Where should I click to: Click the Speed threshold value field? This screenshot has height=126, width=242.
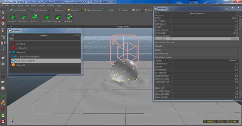[206, 94]
